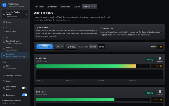Click the Walker microphone heading icon
Screen dimensions: 169x106
click(37, 28)
